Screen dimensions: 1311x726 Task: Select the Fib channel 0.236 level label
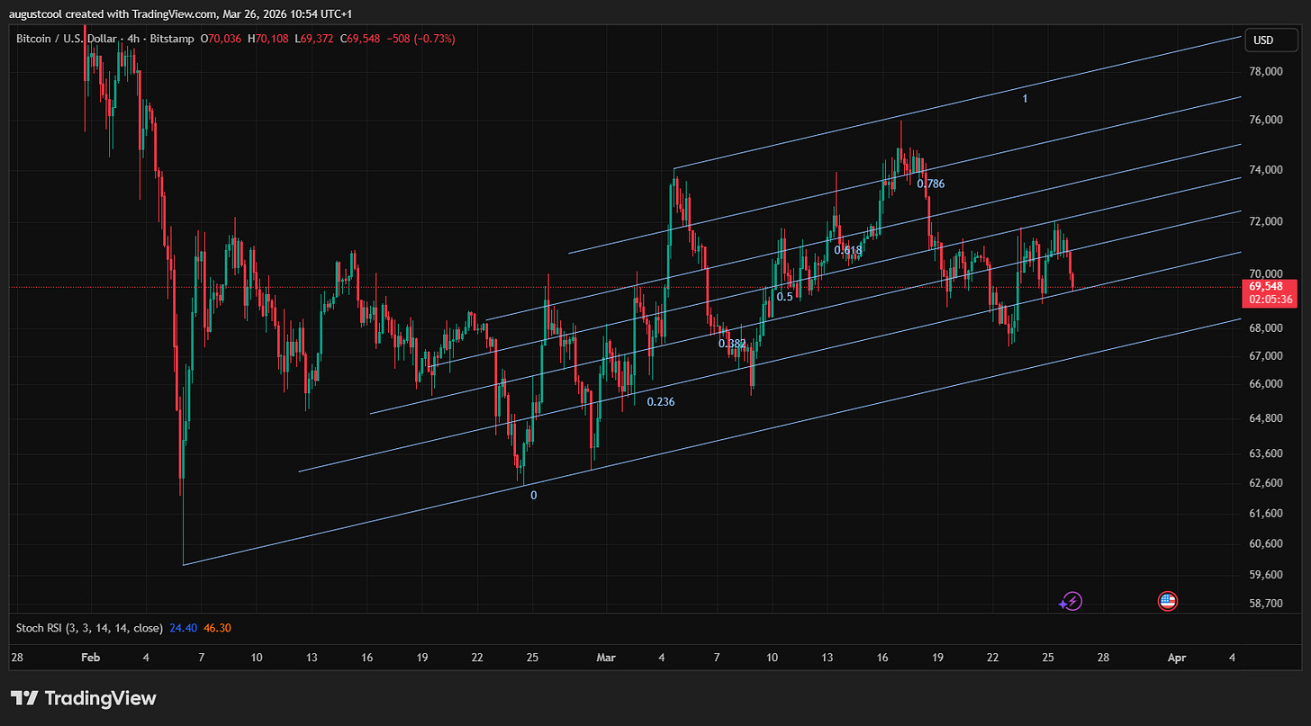point(661,402)
